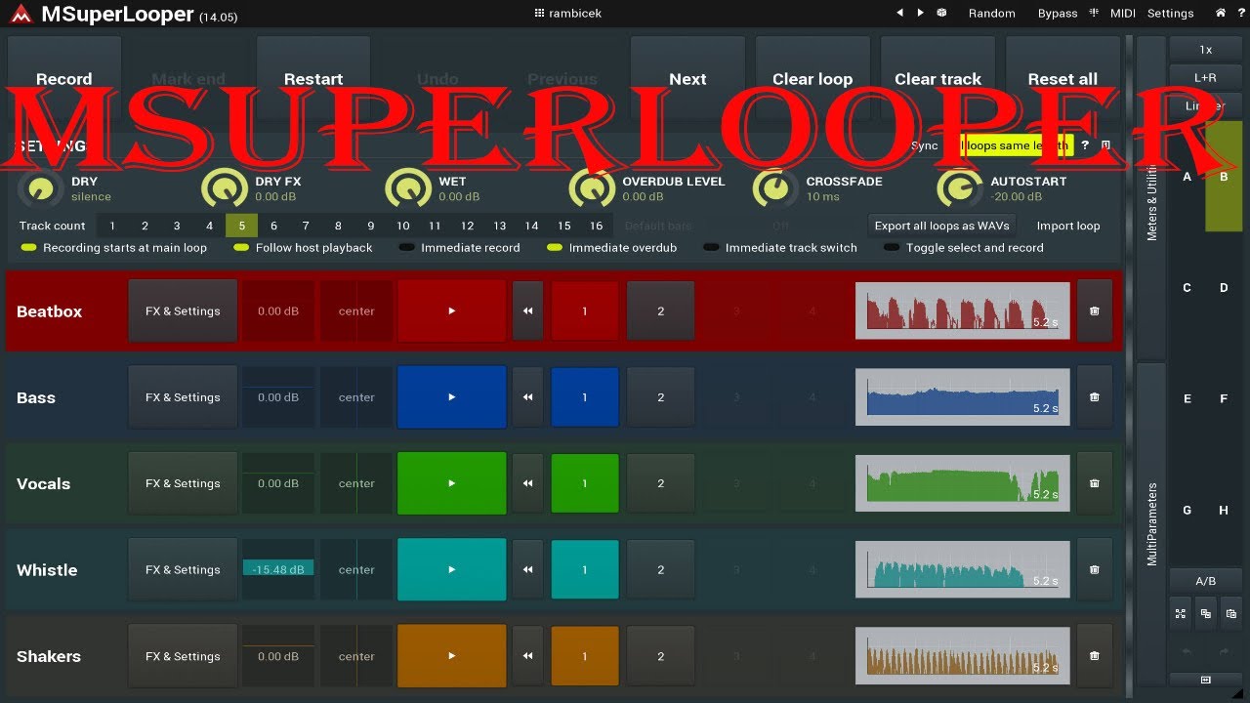Play the Vocals track

[451, 483]
